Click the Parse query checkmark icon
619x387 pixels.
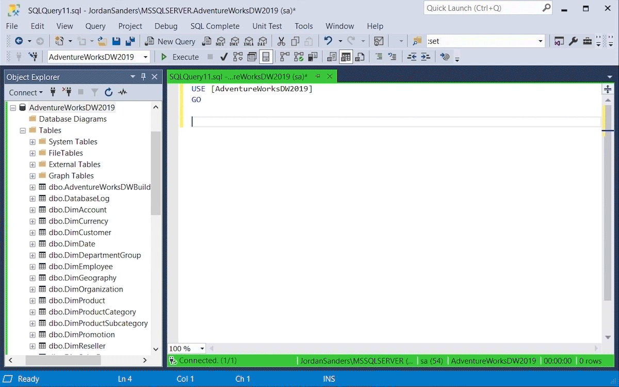coord(224,57)
